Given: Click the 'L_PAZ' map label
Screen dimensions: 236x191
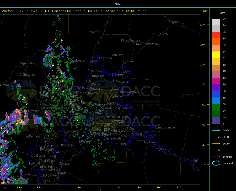Looking at the screenshot, I should [x=194, y=161].
